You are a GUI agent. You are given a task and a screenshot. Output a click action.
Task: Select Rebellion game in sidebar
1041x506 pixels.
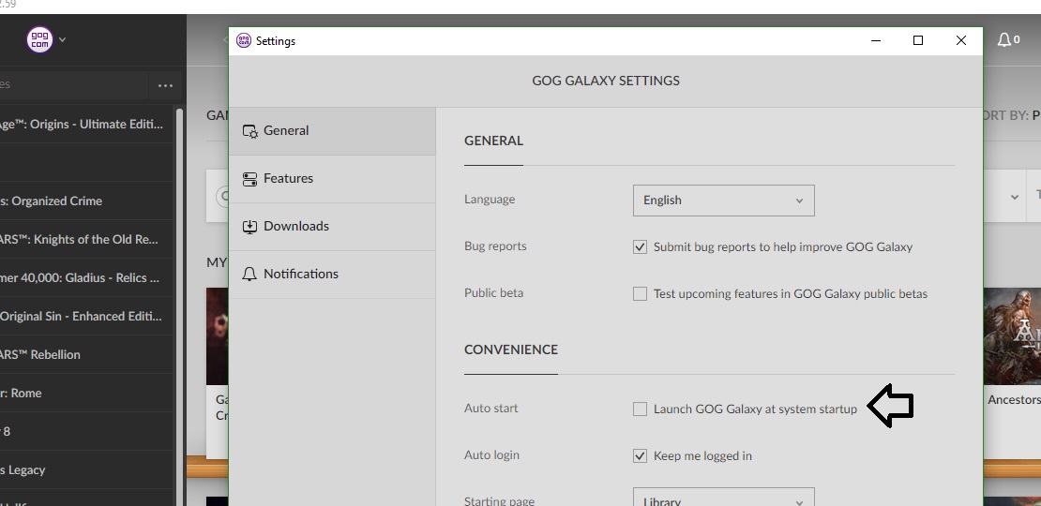(86, 355)
